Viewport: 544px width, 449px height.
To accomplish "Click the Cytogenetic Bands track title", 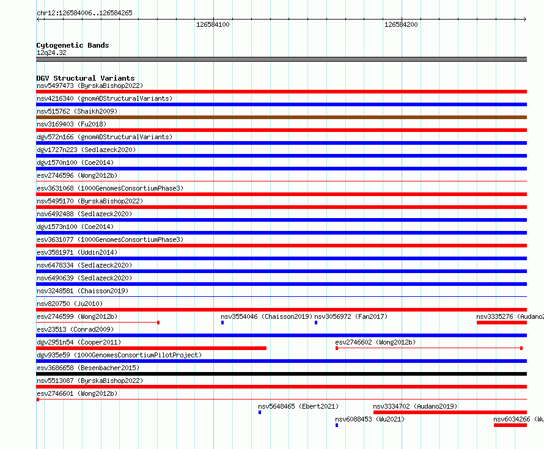I will click(73, 45).
